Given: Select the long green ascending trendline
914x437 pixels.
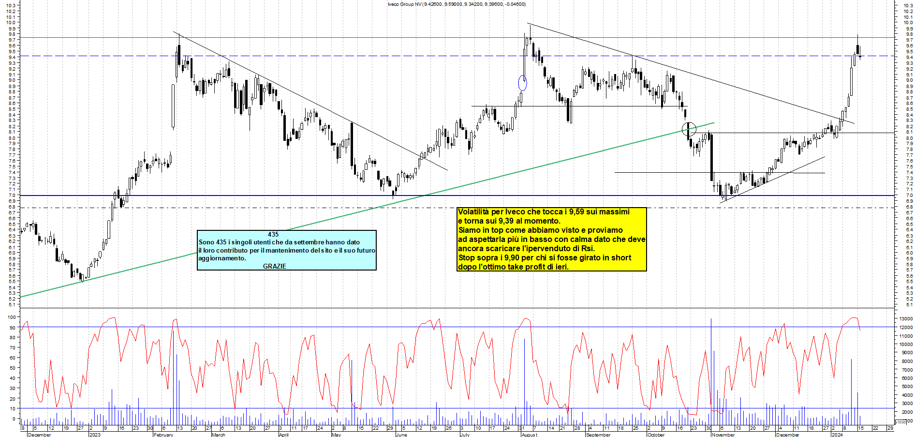Looking at the screenshot, I should pos(368,210).
